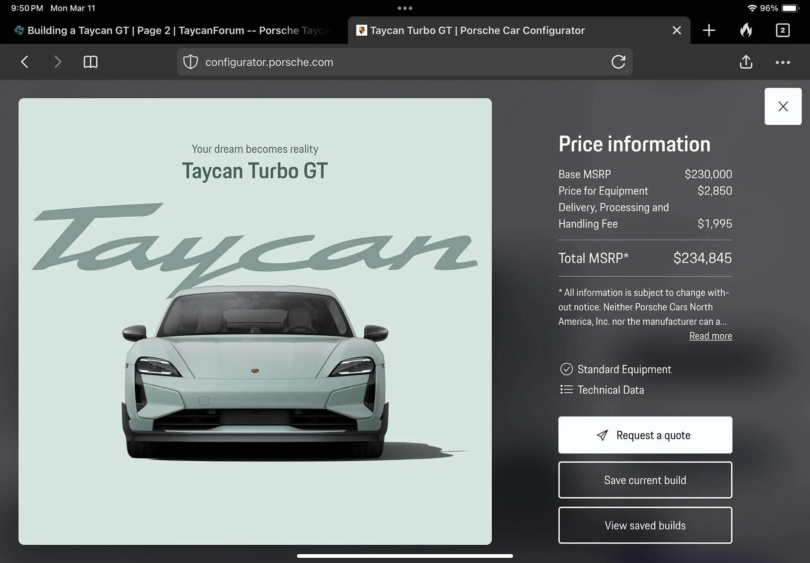Click the Price information heading
Screen dimensions: 810x563
[635, 144]
